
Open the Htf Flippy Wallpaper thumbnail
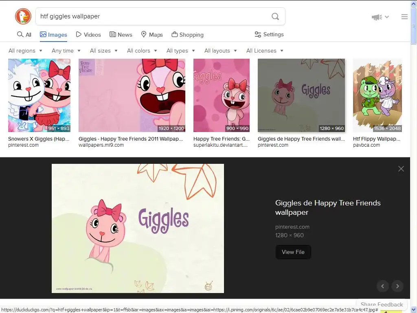(377, 95)
